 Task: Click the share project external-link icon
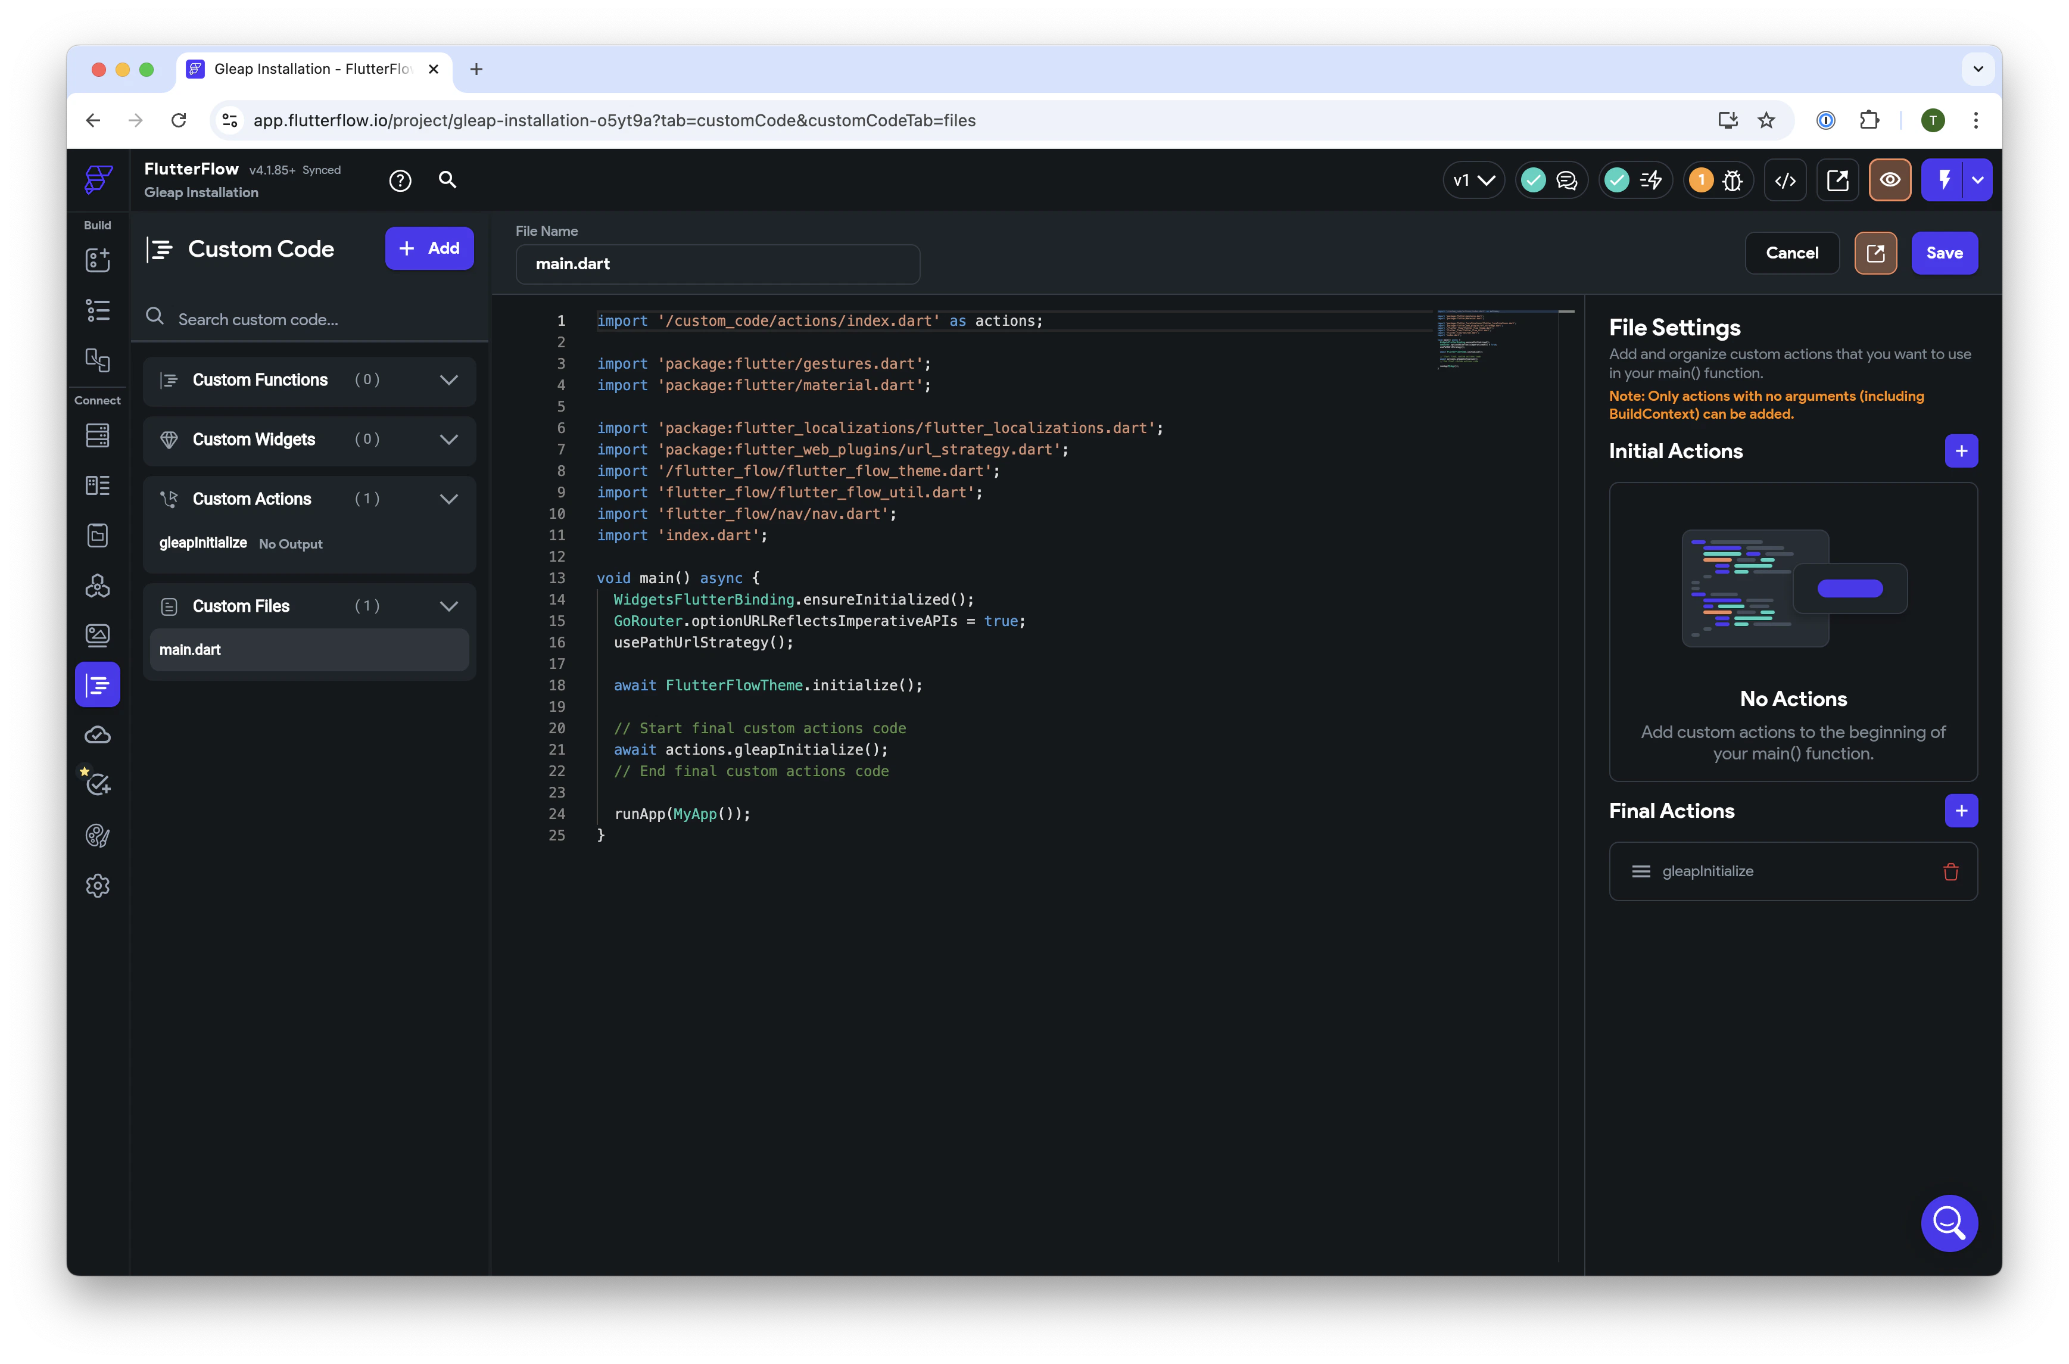point(1838,180)
